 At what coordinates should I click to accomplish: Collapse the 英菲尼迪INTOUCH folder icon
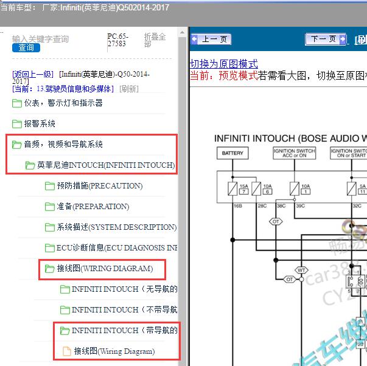(x=30, y=165)
